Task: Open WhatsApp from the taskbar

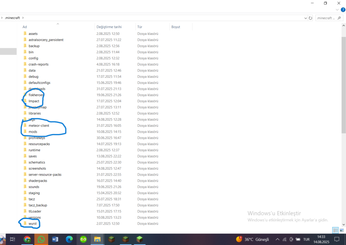Action: tap(41, 239)
